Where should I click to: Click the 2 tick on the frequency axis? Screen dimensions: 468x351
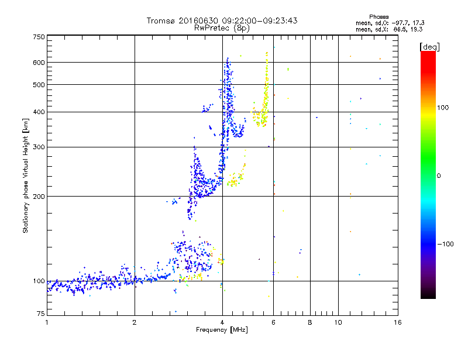pyautogui.click(x=135, y=322)
